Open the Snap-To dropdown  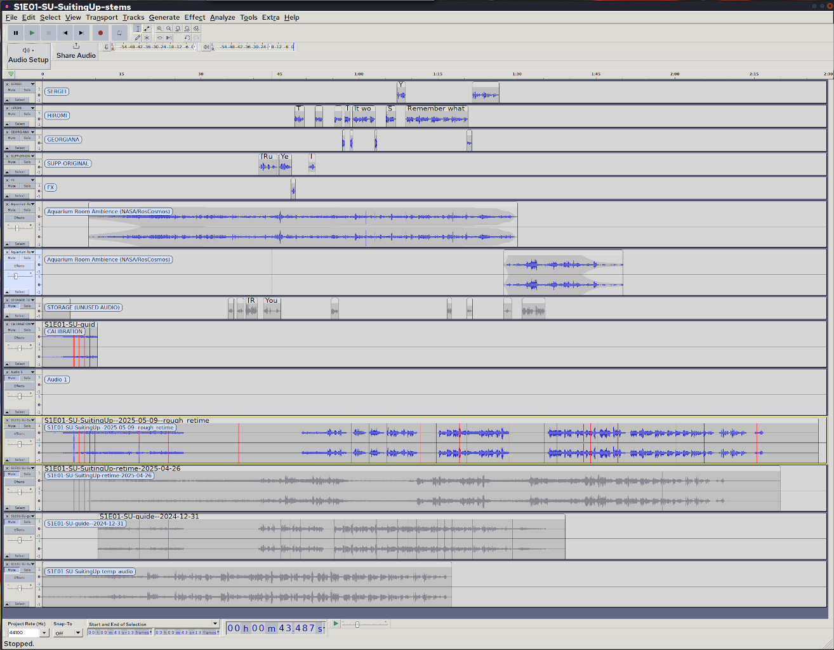click(x=78, y=633)
